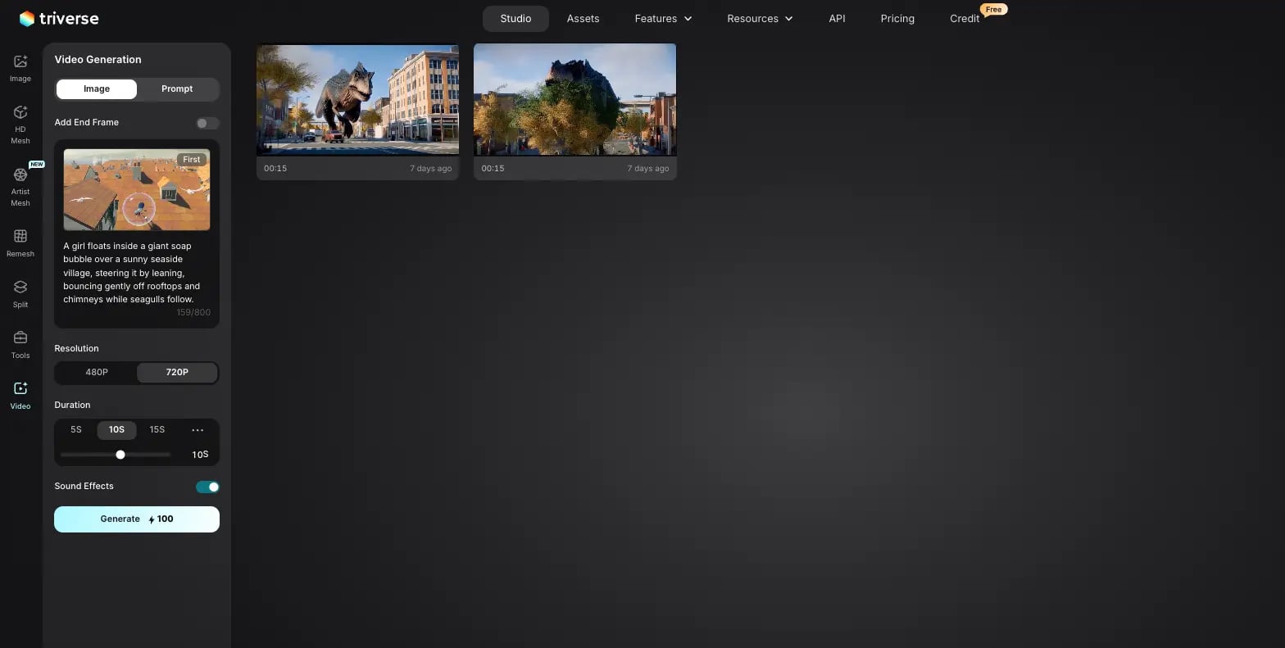Open the Tools sidebar item

[20, 345]
